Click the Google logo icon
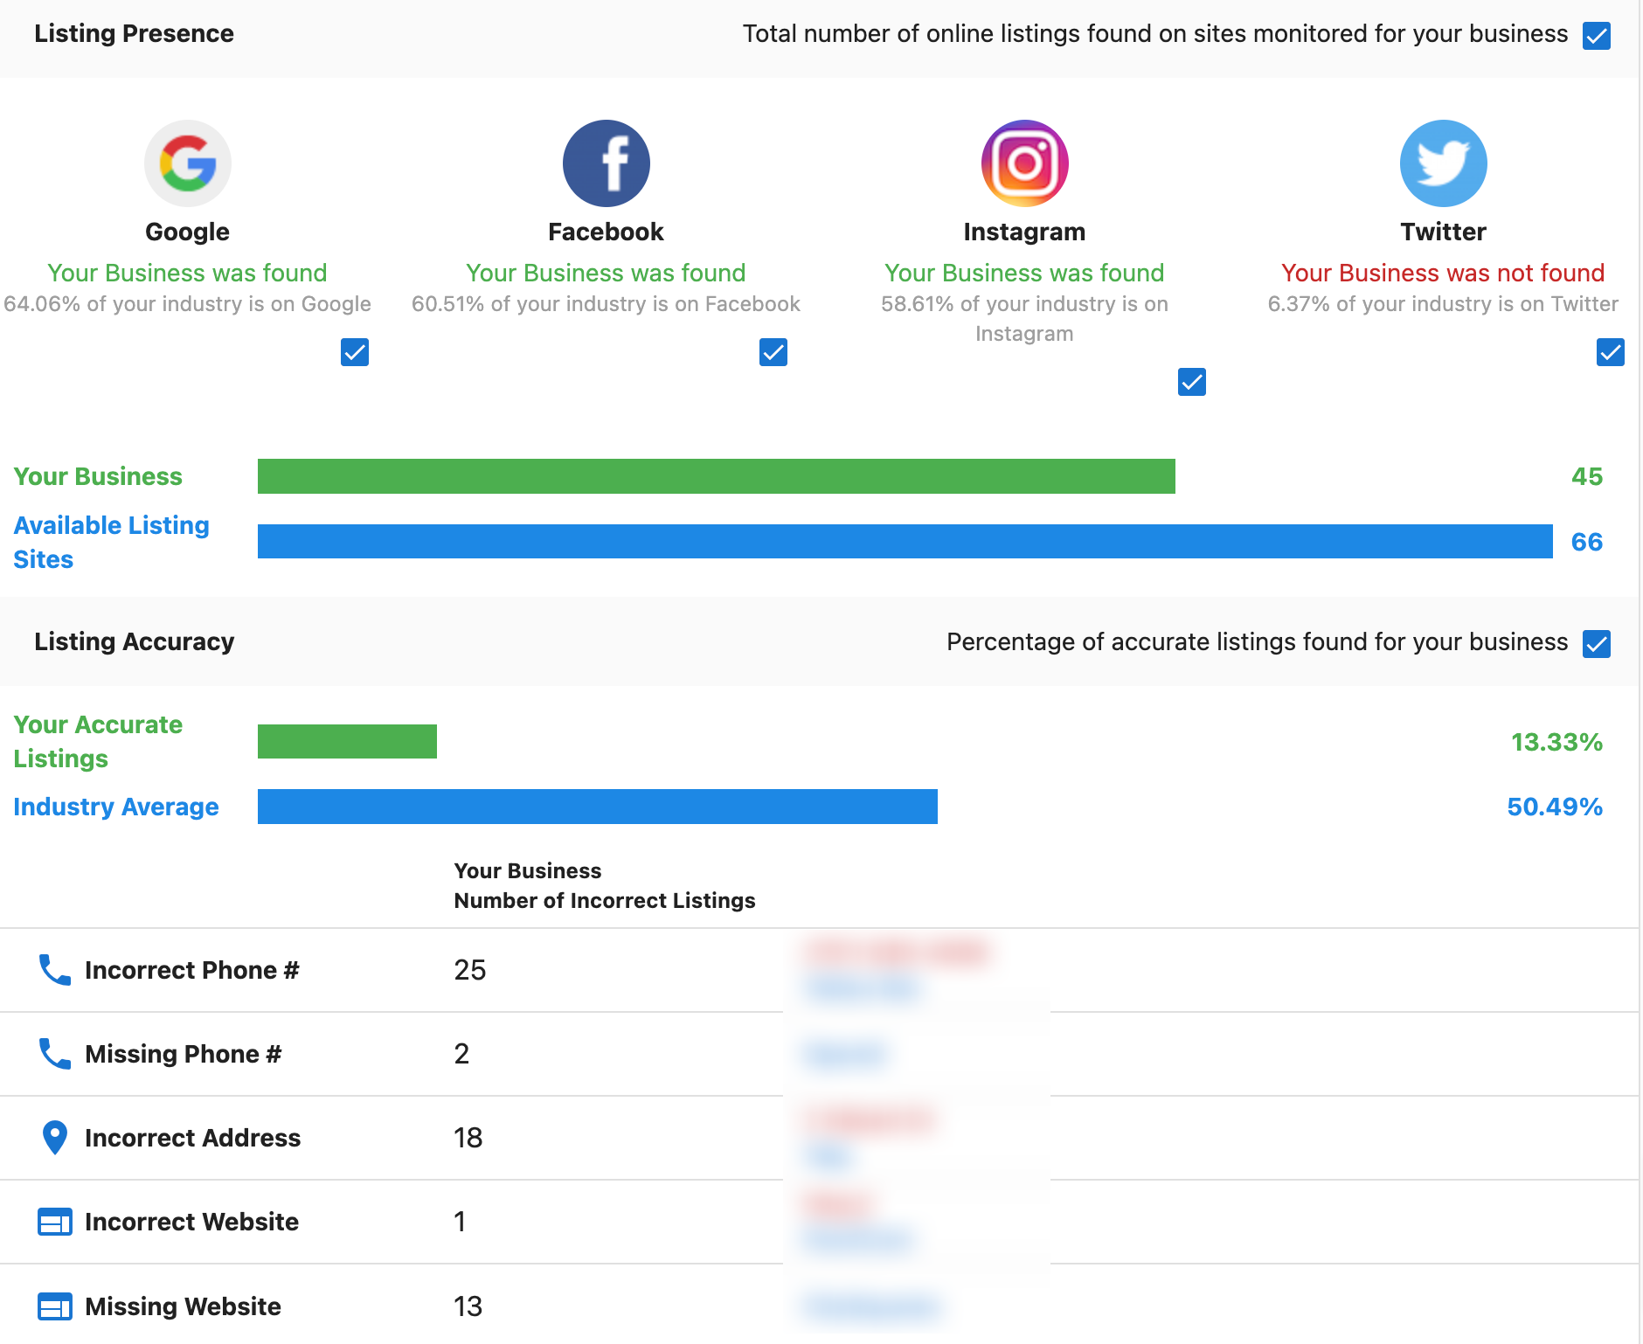This screenshot has height=1344, width=1643. pyautogui.click(x=188, y=163)
